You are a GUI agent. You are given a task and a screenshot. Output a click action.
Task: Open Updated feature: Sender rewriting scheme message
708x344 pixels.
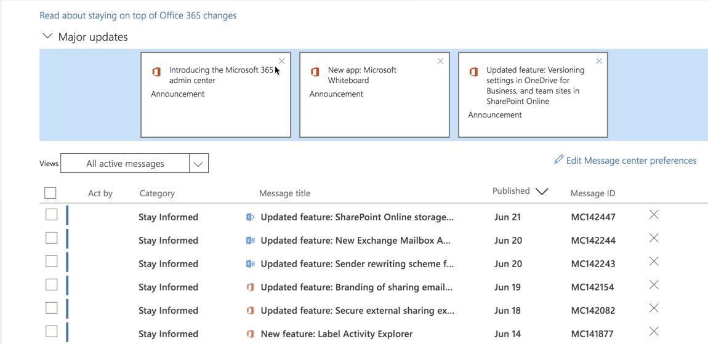[x=357, y=264]
